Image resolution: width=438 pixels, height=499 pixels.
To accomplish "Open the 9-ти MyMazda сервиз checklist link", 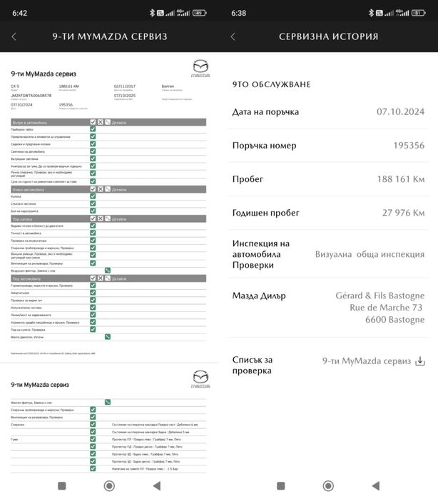I will point(367,361).
